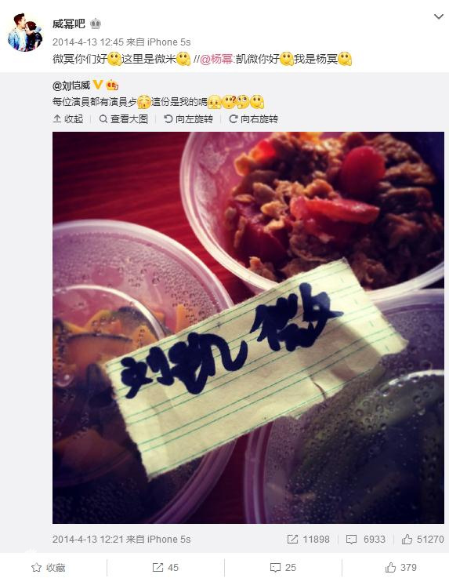
Task: View large image via 查看大图
Action: (124, 118)
